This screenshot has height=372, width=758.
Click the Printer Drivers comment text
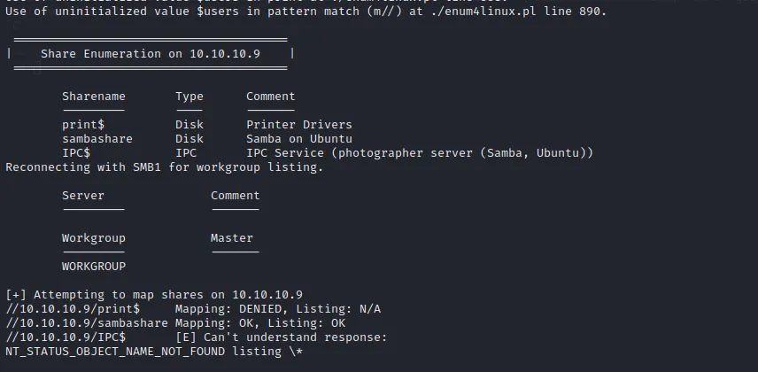(298, 125)
